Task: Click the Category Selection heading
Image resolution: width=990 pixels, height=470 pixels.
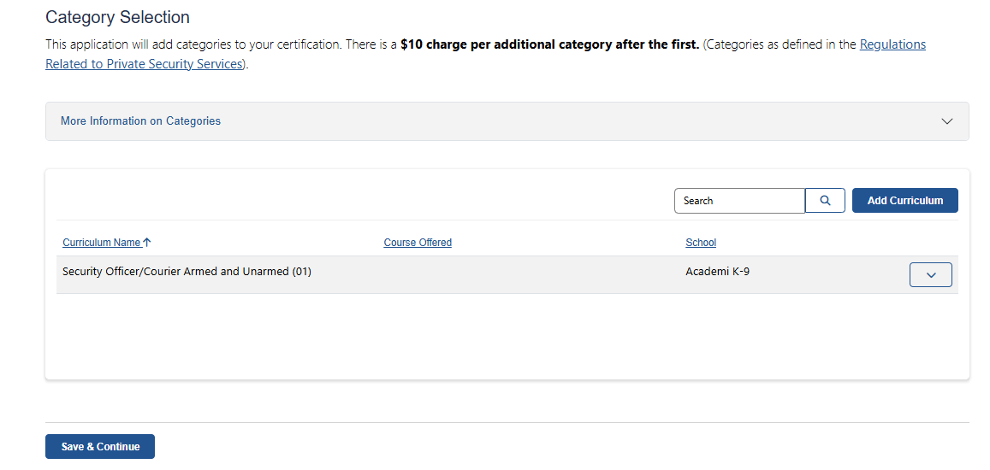Action: pos(117,17)
